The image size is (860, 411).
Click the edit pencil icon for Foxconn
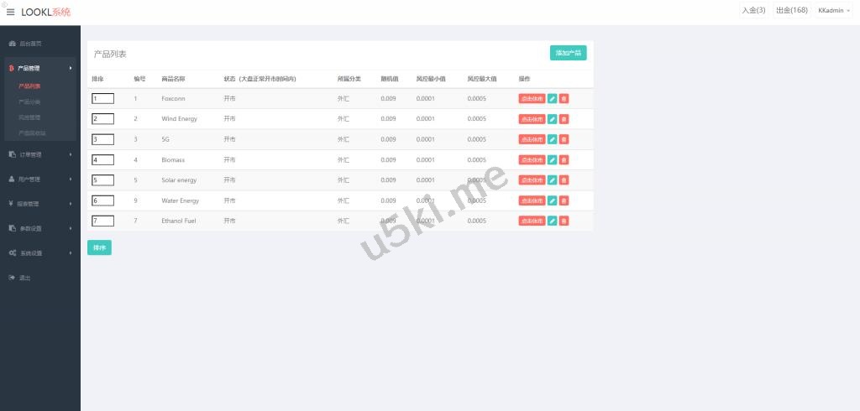552,98
